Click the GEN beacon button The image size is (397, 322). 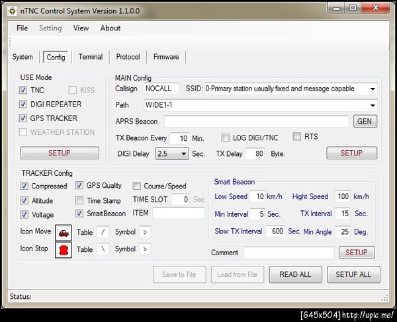(x=365, y=122)
